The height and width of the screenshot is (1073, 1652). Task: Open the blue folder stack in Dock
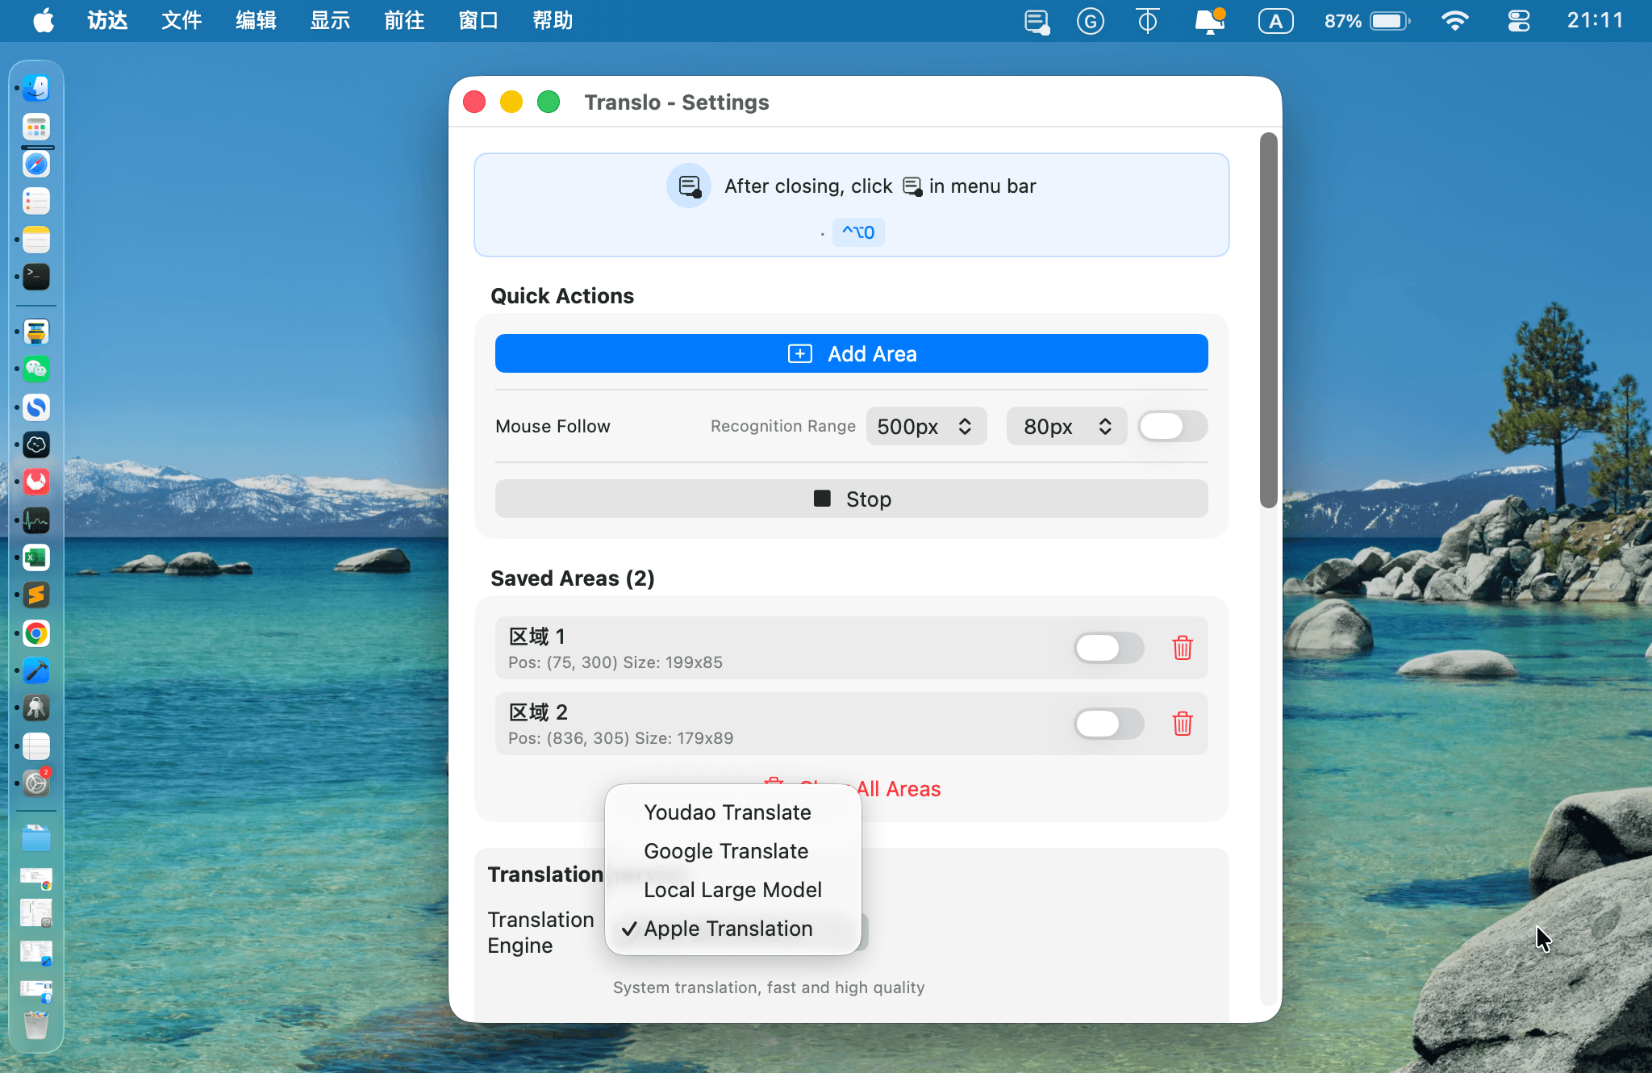pos(36,839)
